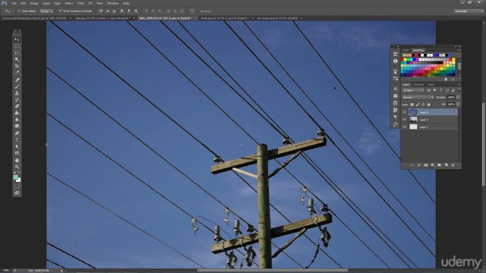This screenshot has width=486, height=273.
Task: Toggle lock position
Action: click(x=423, y=105)
